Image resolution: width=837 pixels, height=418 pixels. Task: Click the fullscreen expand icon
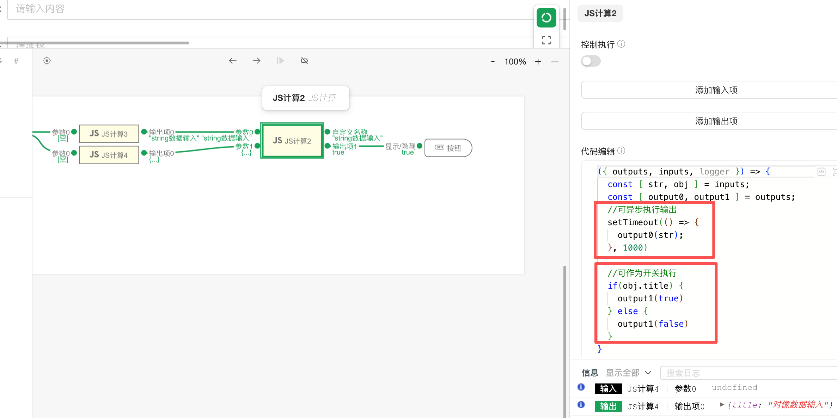point(546,40)
